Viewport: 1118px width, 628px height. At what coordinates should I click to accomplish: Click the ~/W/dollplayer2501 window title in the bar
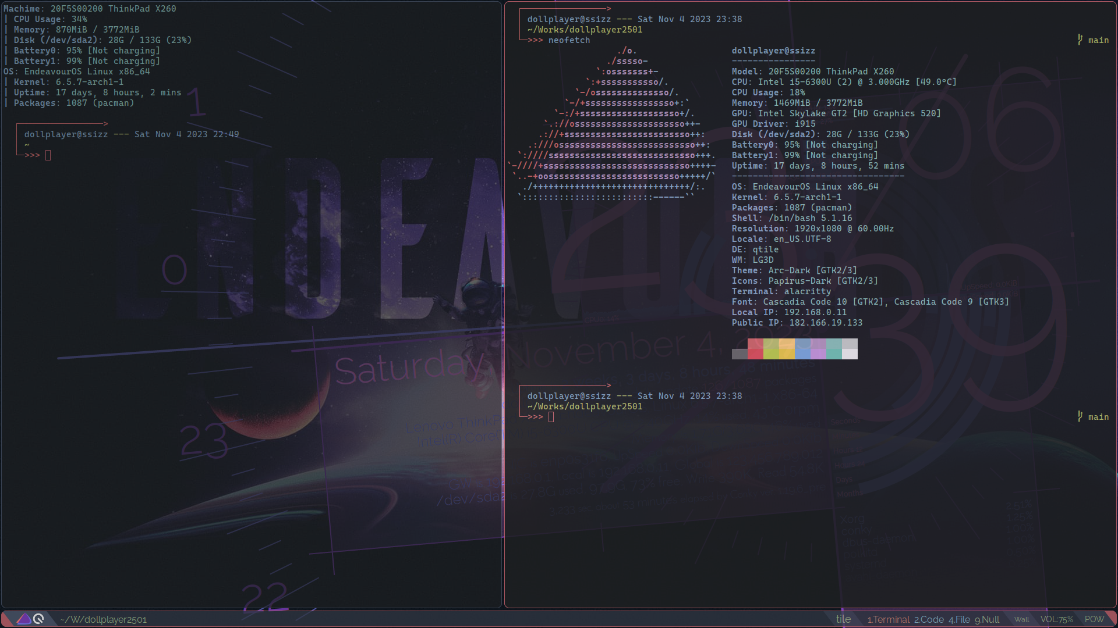point(103,620)
